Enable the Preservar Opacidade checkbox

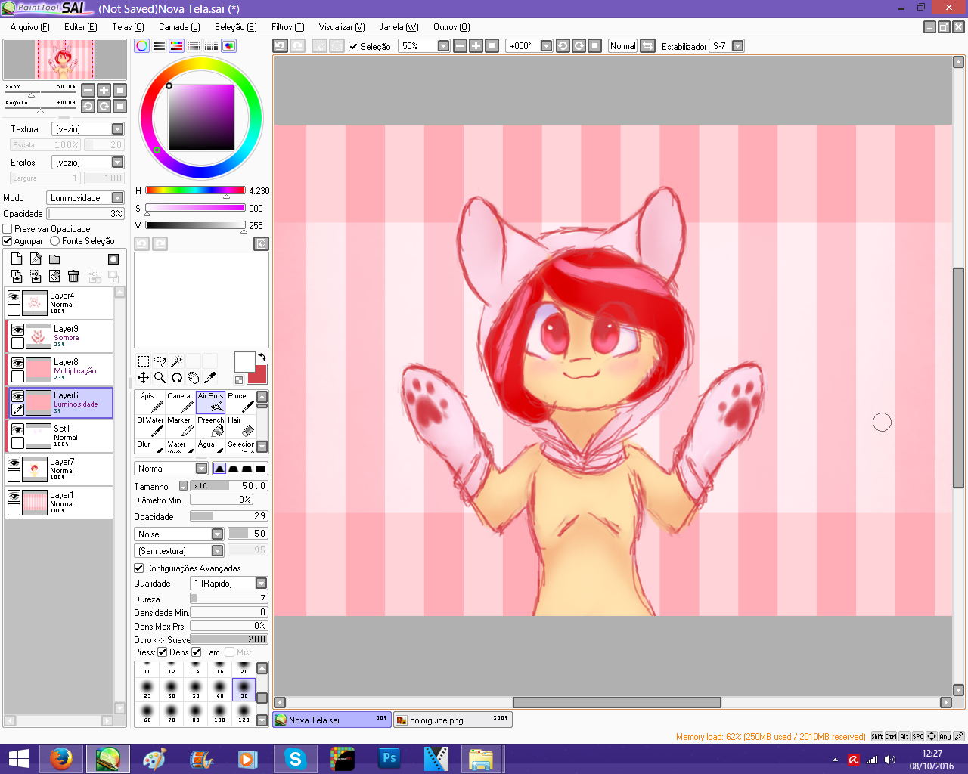tap(8, 229)
